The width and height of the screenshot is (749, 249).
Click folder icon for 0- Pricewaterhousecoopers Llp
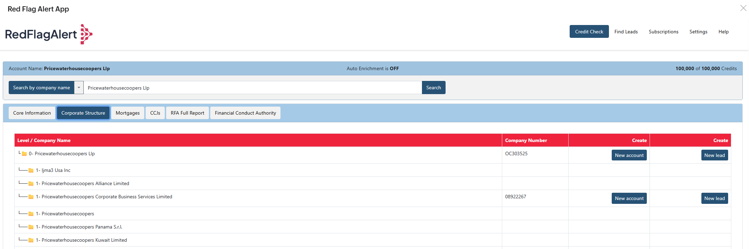(x=24, y=154)
